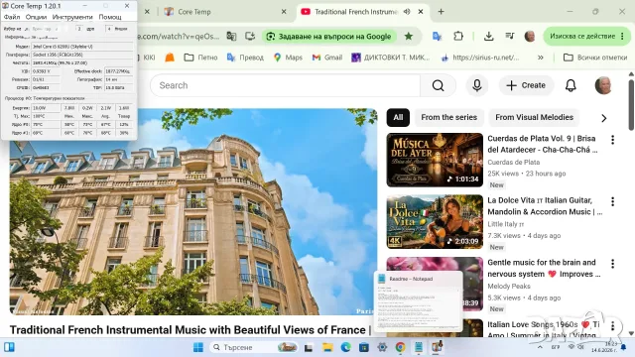Open the Gmail bookmark
635x357 pixels.
click(327, 58)
